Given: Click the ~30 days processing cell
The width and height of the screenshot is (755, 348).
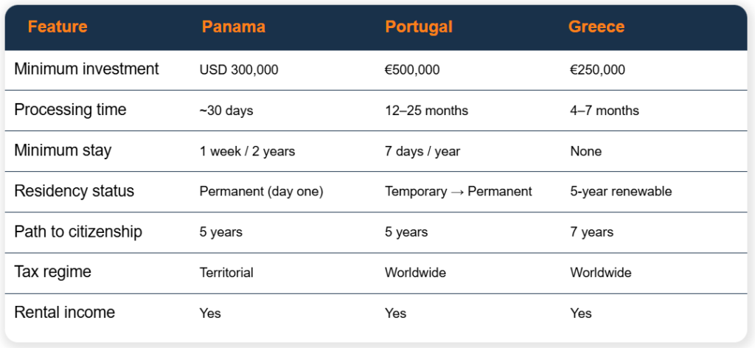Looking at the screenshot, I should 226,111.
